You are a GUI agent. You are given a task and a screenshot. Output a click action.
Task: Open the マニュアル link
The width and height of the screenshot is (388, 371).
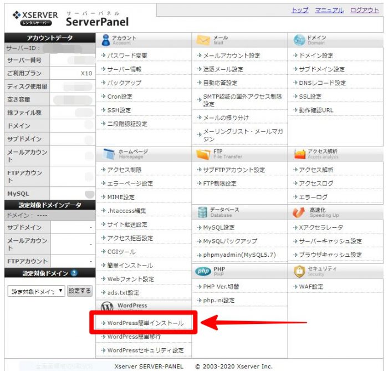(x=329, y=10)
